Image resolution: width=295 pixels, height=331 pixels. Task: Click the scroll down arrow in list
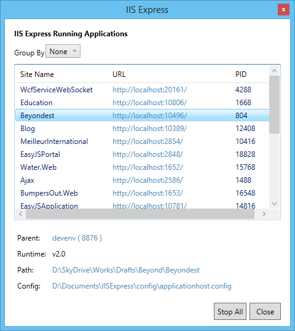(x=274, y=204)
